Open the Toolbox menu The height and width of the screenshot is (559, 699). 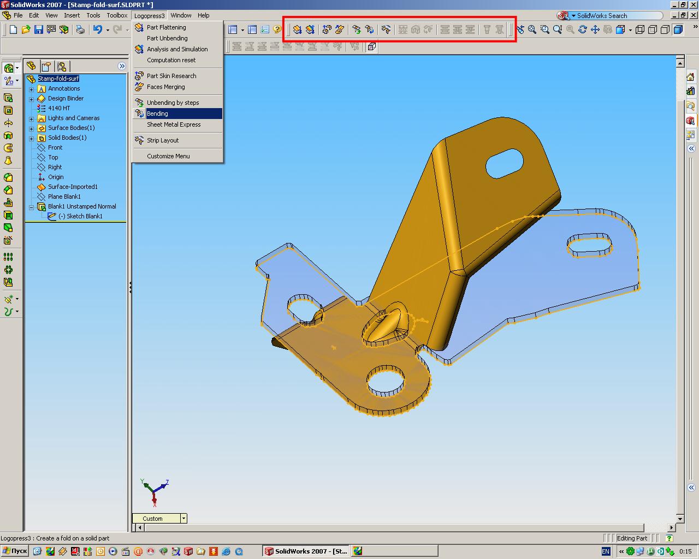[x=117, y=15]
